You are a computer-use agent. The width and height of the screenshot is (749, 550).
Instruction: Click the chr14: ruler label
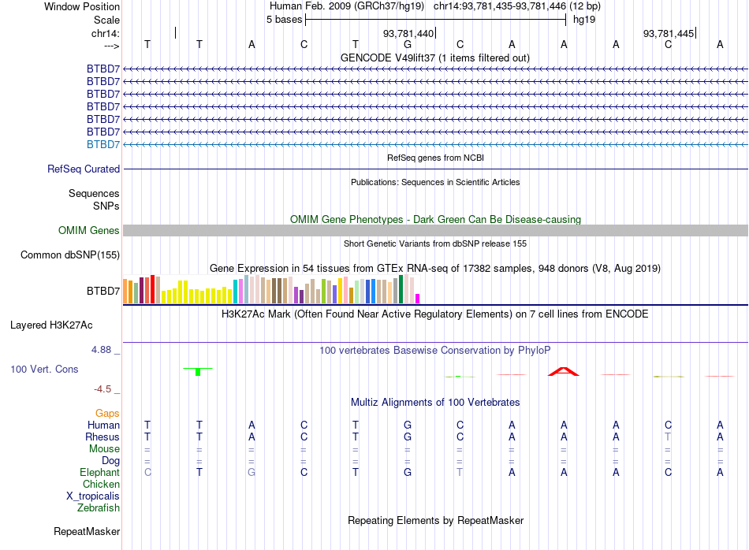pyautogui.click(x=106, y=33)
